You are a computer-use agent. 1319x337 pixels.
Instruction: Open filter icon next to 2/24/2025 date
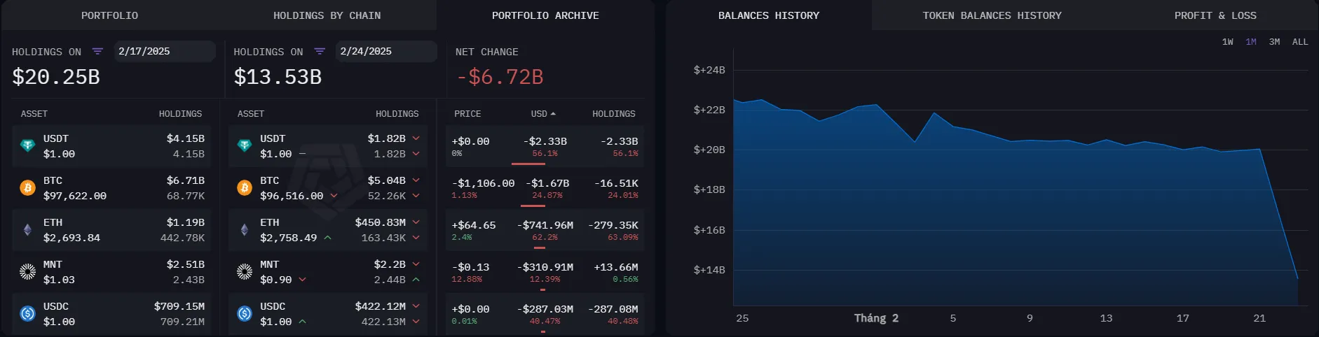click(320, 52)
